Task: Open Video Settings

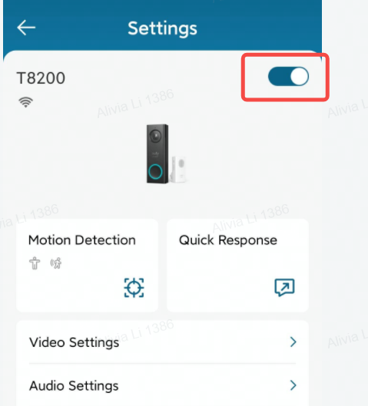Action: coord(163,342)
